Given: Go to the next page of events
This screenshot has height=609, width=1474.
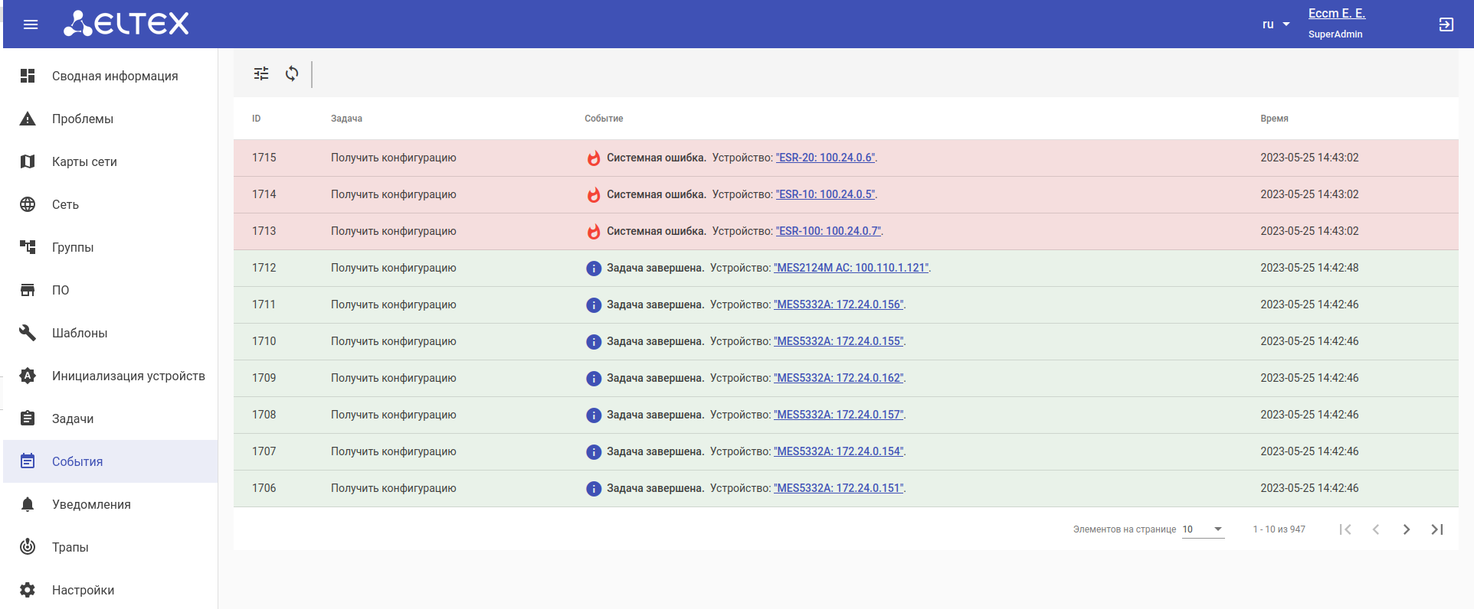Looking at the screenshot, I should point(1406,529).
